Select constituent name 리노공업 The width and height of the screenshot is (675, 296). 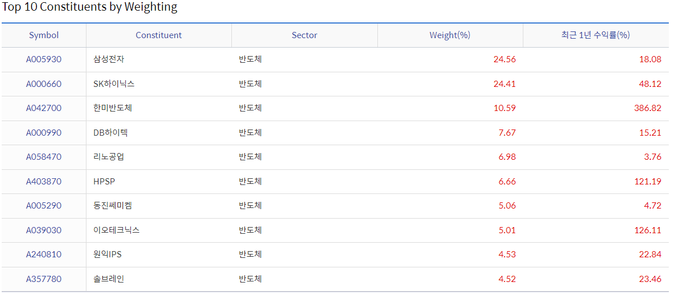click(109, 157)
